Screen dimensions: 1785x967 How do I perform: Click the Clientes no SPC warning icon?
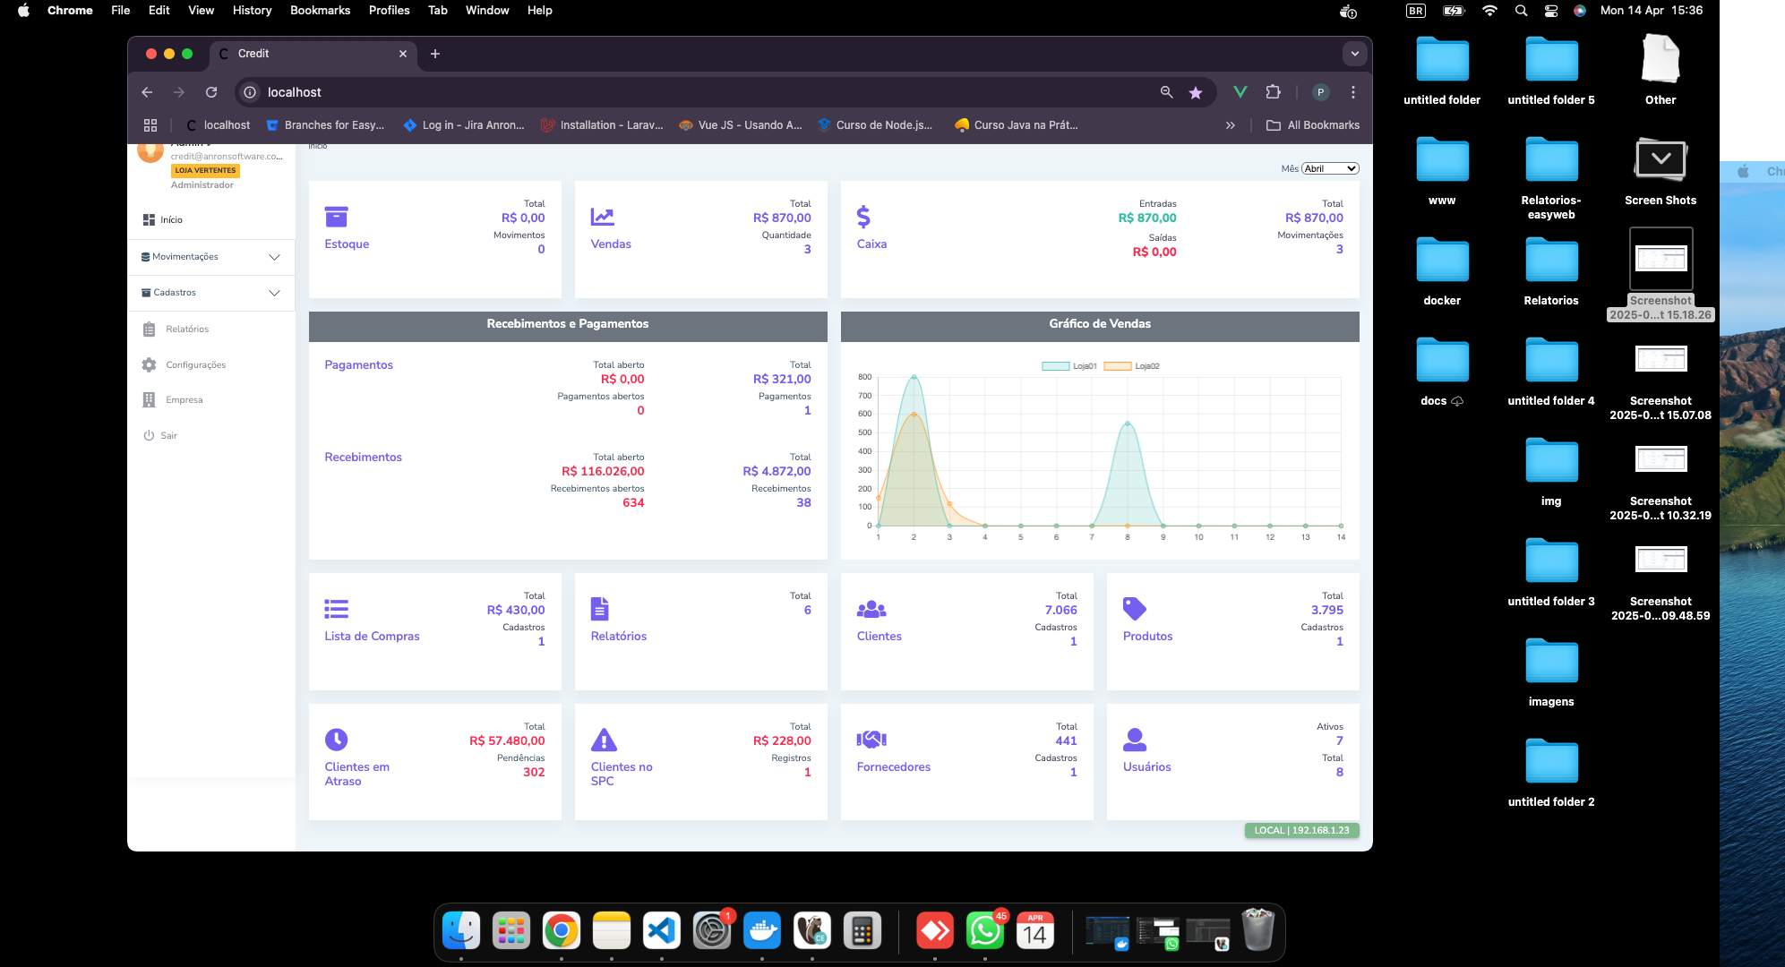coord(604,740)
